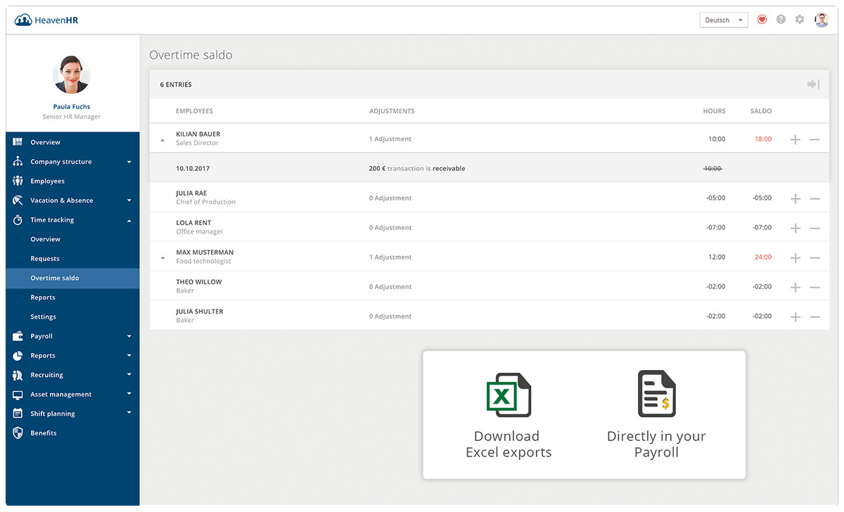The height and width of the screenshot is (512, 844).
Task: Click the EMPLOYEES column header
Action: click(194, 111)
